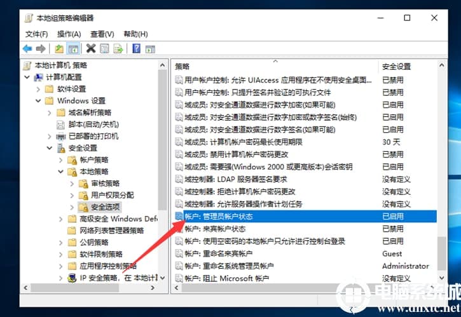Toggle the action pane toolbar icon

click(150, 49)
